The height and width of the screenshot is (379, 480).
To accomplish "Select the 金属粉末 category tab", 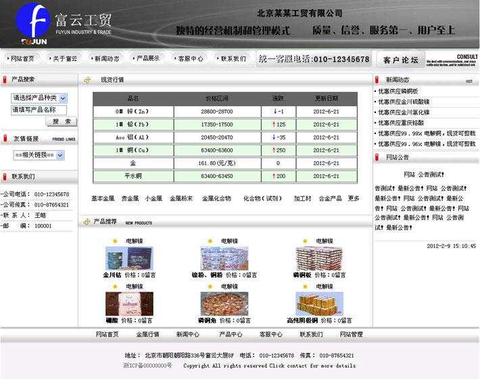I will tap(181, 198).
